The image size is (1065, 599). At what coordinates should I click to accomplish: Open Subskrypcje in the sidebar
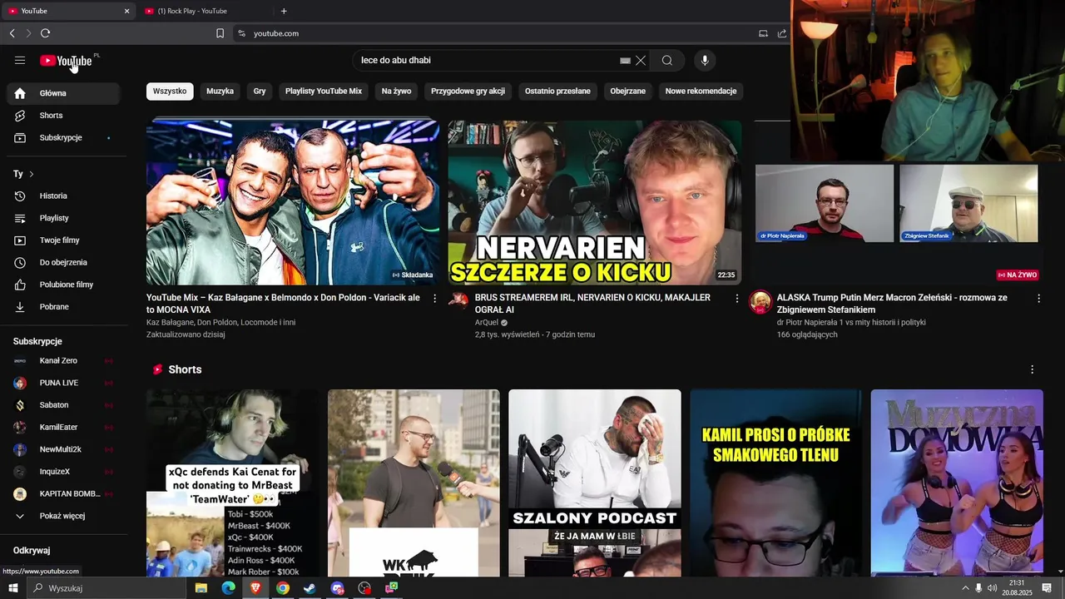(63, 137)
